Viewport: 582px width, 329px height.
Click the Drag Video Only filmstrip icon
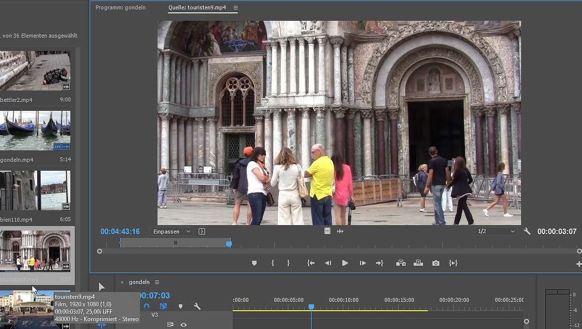[x=327, y=231]
